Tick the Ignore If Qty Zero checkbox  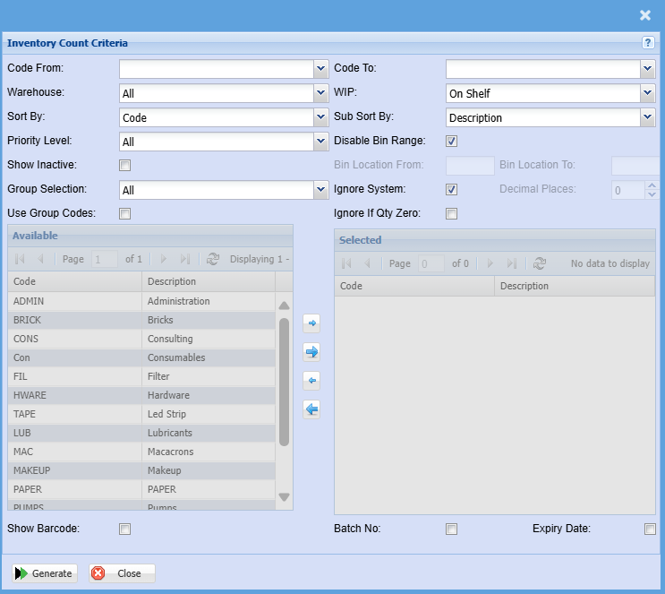point(452,213)
